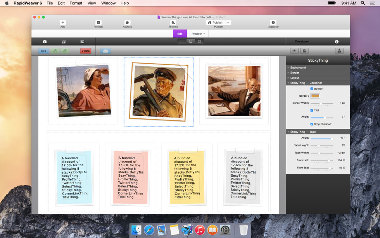This screenshot has width=380, height=238.
Task: Open the Border color swatch
Action: click(315, 96)
